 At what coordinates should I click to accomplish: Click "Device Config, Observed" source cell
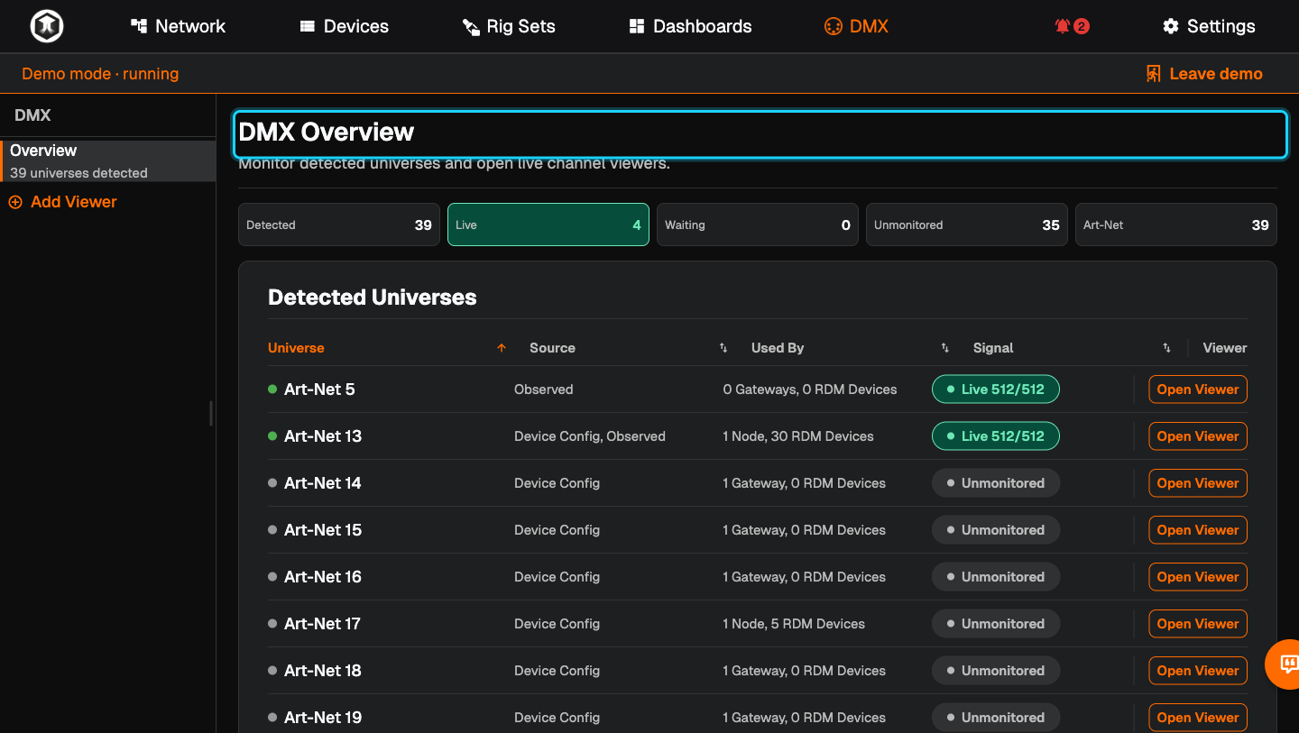590,436
